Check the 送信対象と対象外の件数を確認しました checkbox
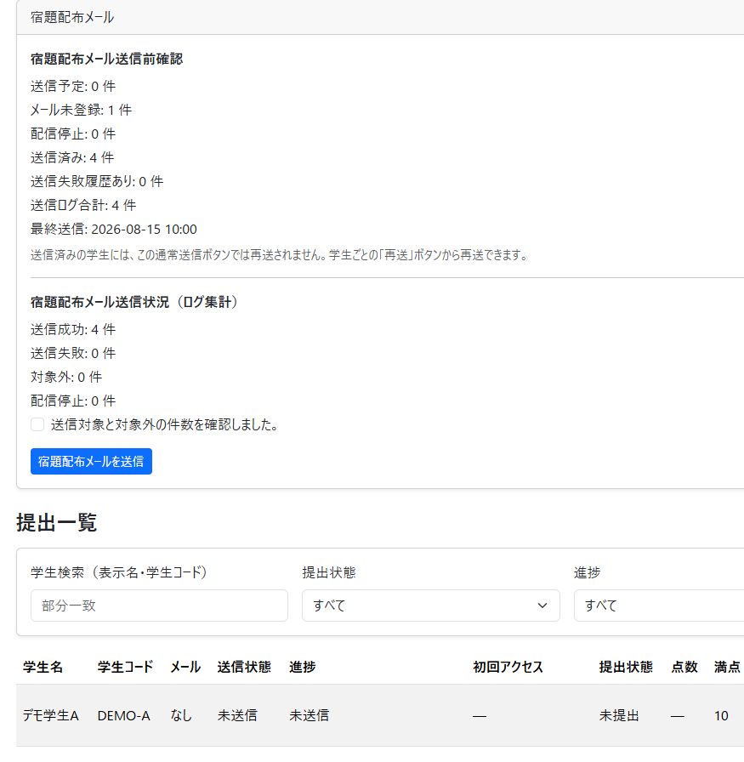The height and width of the screenshot is (762, 744). (37, 424)
